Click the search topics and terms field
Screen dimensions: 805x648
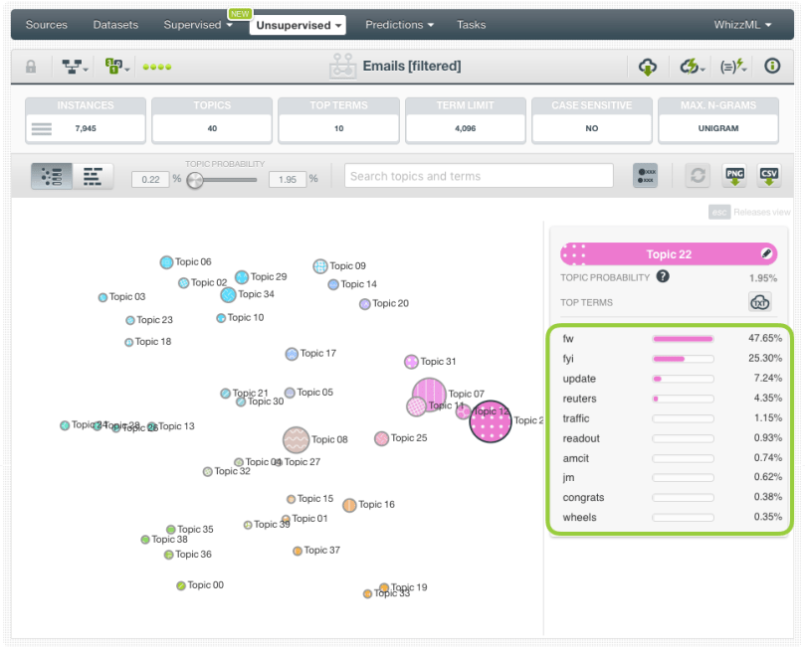pos(478,176)
